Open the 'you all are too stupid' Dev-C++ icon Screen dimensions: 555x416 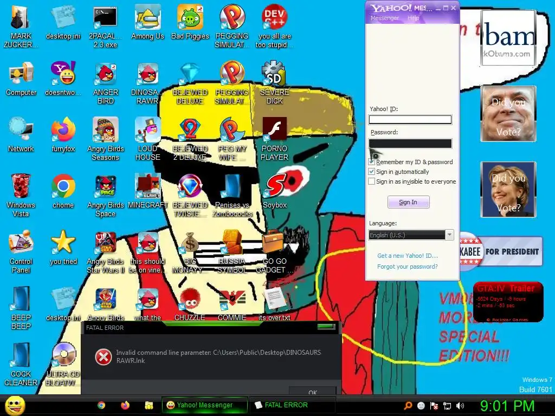point(275,27)
